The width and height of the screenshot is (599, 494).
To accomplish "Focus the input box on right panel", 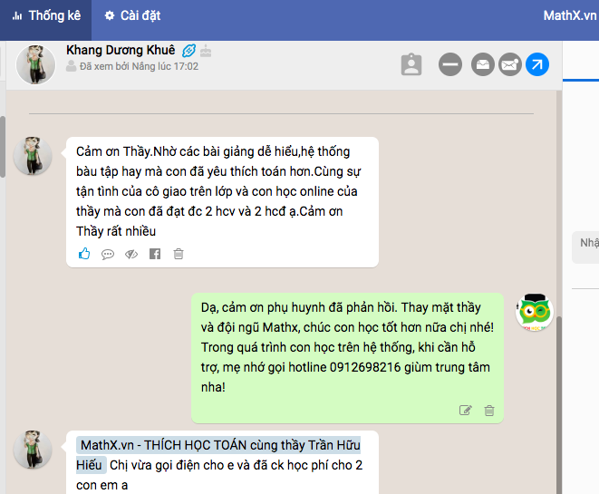I will 585,247.
